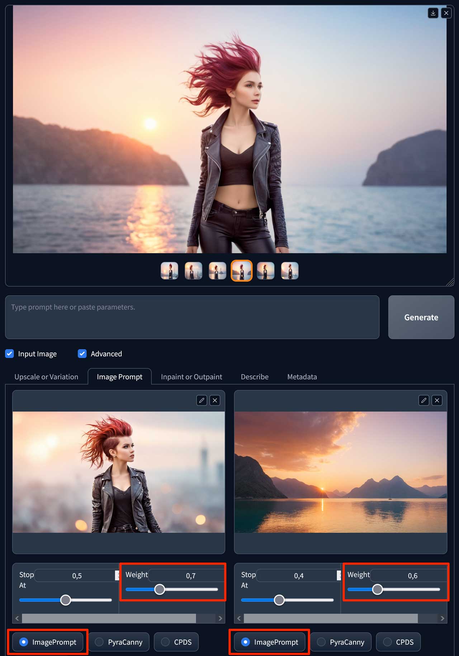Viewport: 459px width, 656px height.
Task: Uncheck the Advanced checkbox
Action: 82,354
